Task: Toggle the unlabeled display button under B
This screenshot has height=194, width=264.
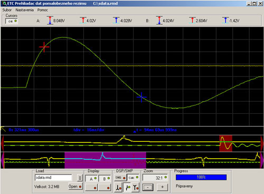Action: pos(105,188)
